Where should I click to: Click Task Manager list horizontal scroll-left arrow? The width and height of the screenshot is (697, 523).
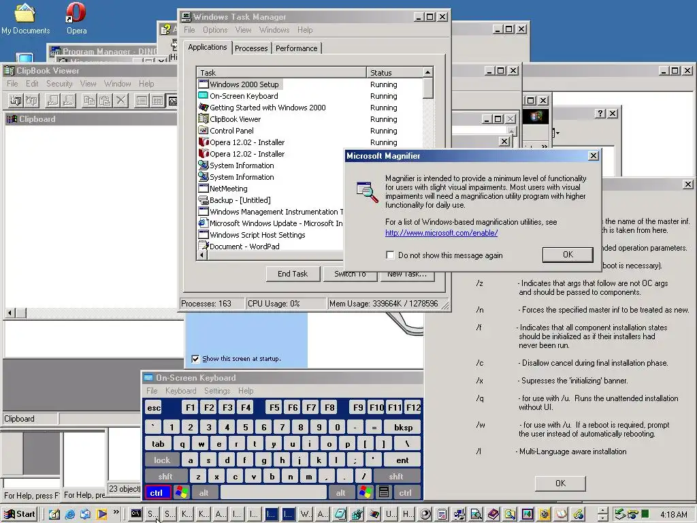tap(201, 255)
